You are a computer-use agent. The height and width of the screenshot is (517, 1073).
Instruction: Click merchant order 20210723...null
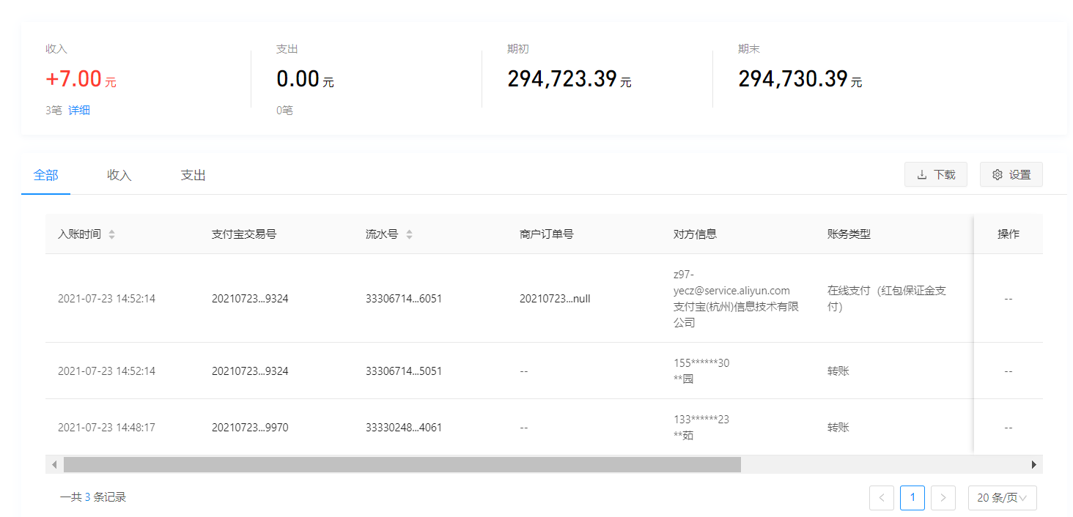coord(555,299)
